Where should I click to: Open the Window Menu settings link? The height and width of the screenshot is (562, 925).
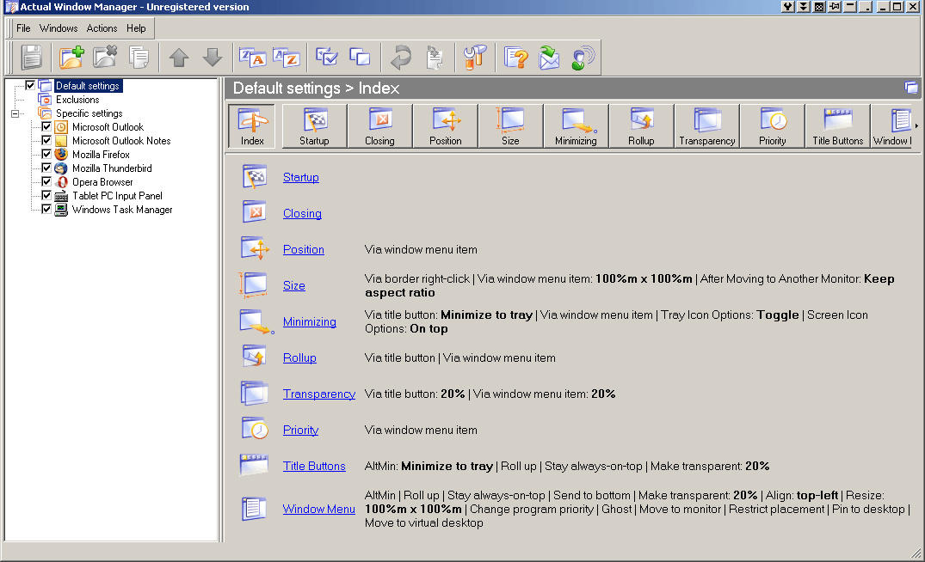[x=318, y=509]
